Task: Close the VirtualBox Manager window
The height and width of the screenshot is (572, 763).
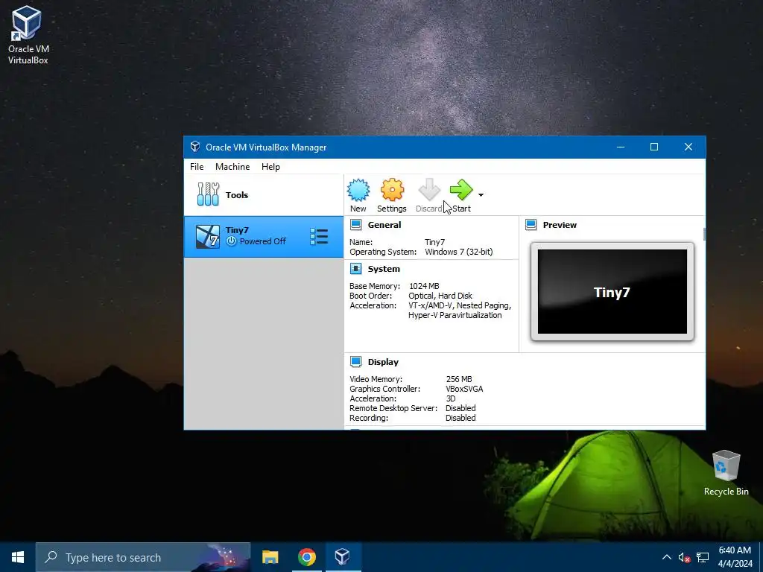Action: click(688, 147)
